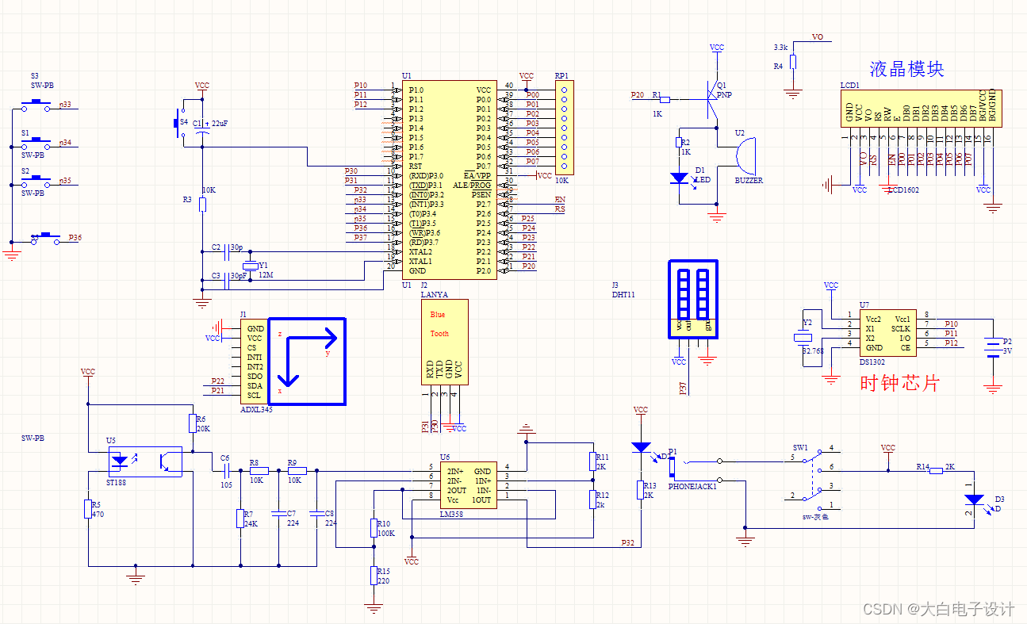The height and width of the screenshot is (624, 1027).
Task: Select the R15 220 resistor
Action: [x=373, y=576]
